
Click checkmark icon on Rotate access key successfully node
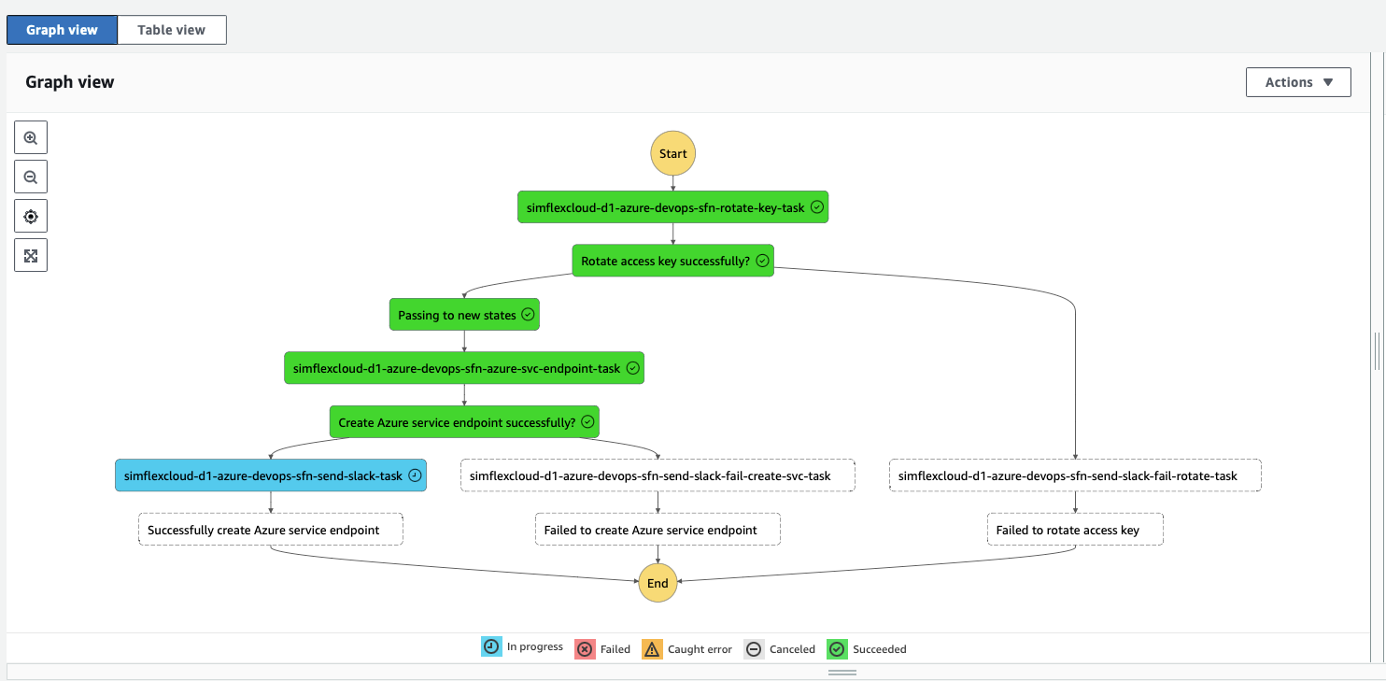[762, 262]
